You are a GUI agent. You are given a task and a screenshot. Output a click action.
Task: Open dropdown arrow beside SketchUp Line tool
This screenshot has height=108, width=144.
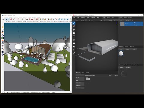click(16, 19)
